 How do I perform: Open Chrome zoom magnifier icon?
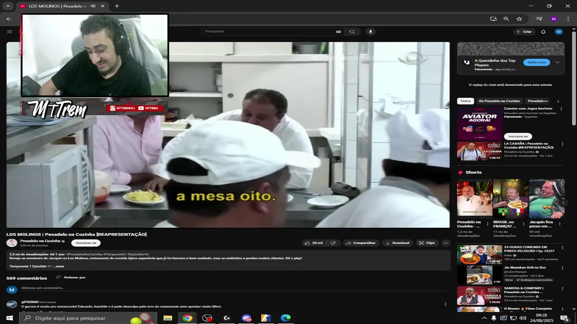pos(506,18)
